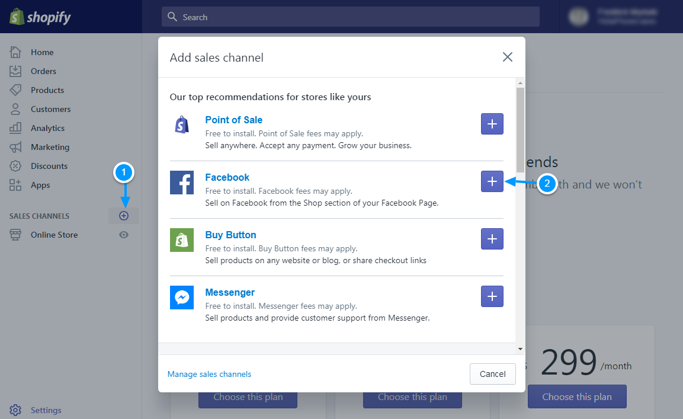Viewport: 683px width, 419px height.
Task: Open Home via its house icon
Action: 15,52
